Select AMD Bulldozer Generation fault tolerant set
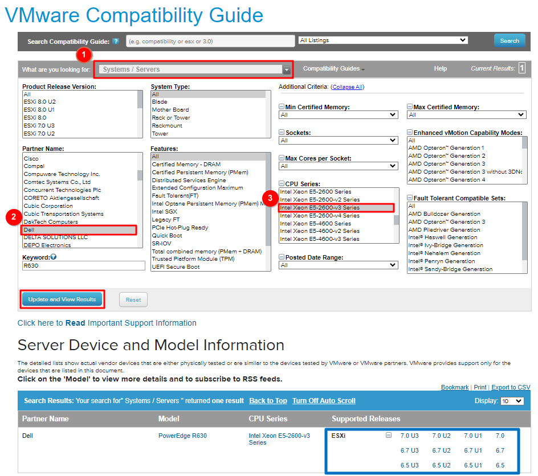Viewport: 538px width, 476px height. [x=445, y=214]
